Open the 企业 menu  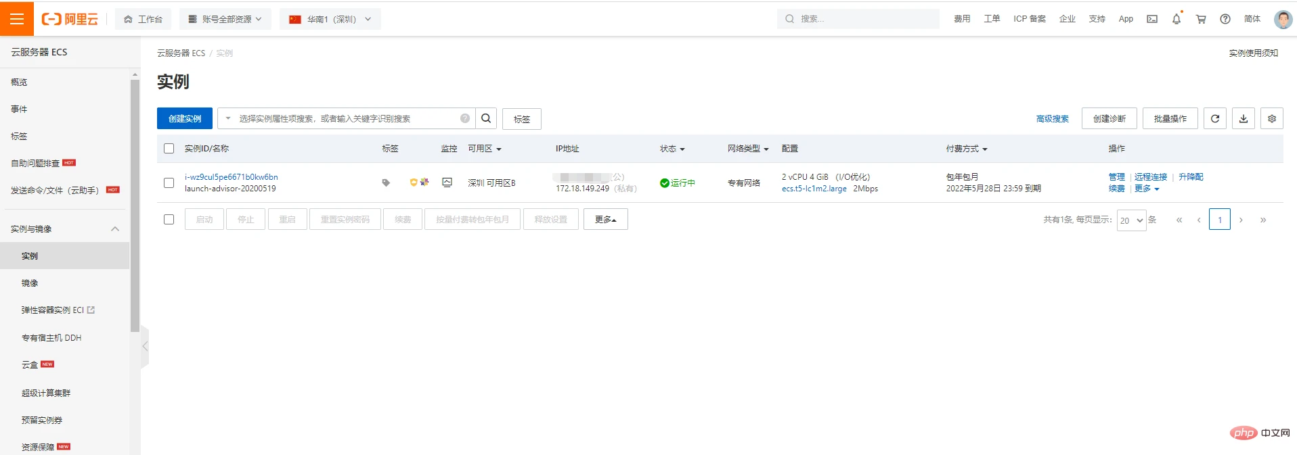point(1068,19)
